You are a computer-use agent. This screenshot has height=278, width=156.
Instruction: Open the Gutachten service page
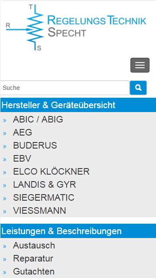click(34, 271)
